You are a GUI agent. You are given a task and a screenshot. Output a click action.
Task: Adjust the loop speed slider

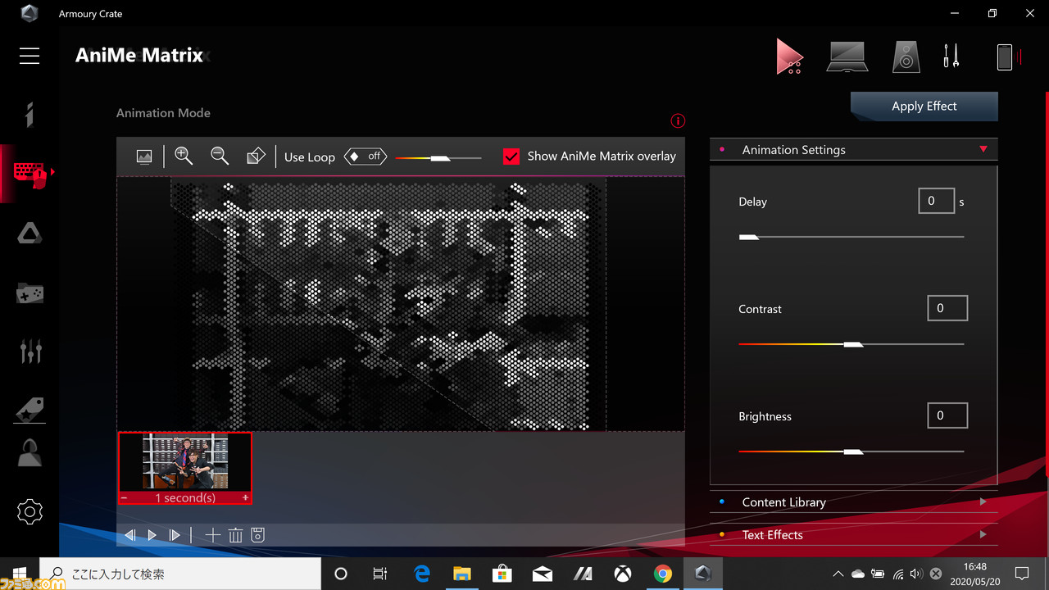pyautogui.click(x=440, y=158)
